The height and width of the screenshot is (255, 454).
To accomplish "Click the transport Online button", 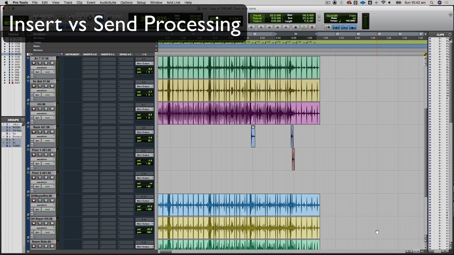I will [252, 27].
